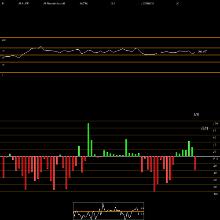
Task: Click the (5,5 parameter text in the header
Action: pyautogui.click(x=113, y=4)
